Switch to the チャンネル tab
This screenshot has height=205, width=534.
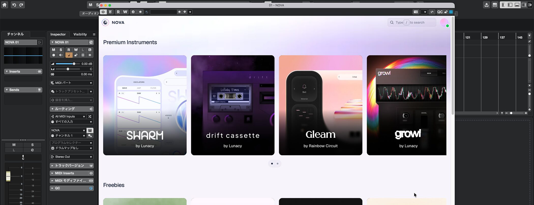click(16, 34)
